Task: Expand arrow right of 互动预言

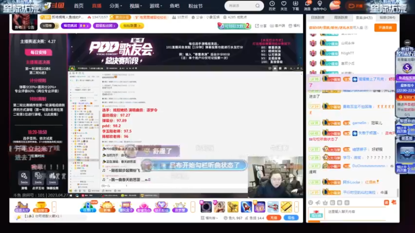Action: pyautogui.click(x=54, y=207)
